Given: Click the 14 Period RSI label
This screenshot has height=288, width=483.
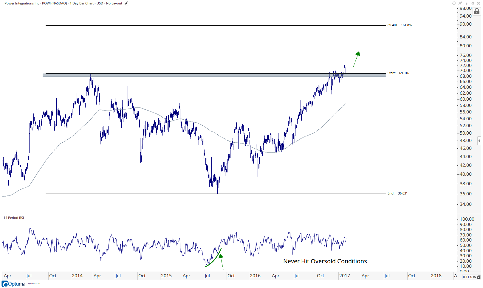Looking at the screenshot, I should [14, 218].
